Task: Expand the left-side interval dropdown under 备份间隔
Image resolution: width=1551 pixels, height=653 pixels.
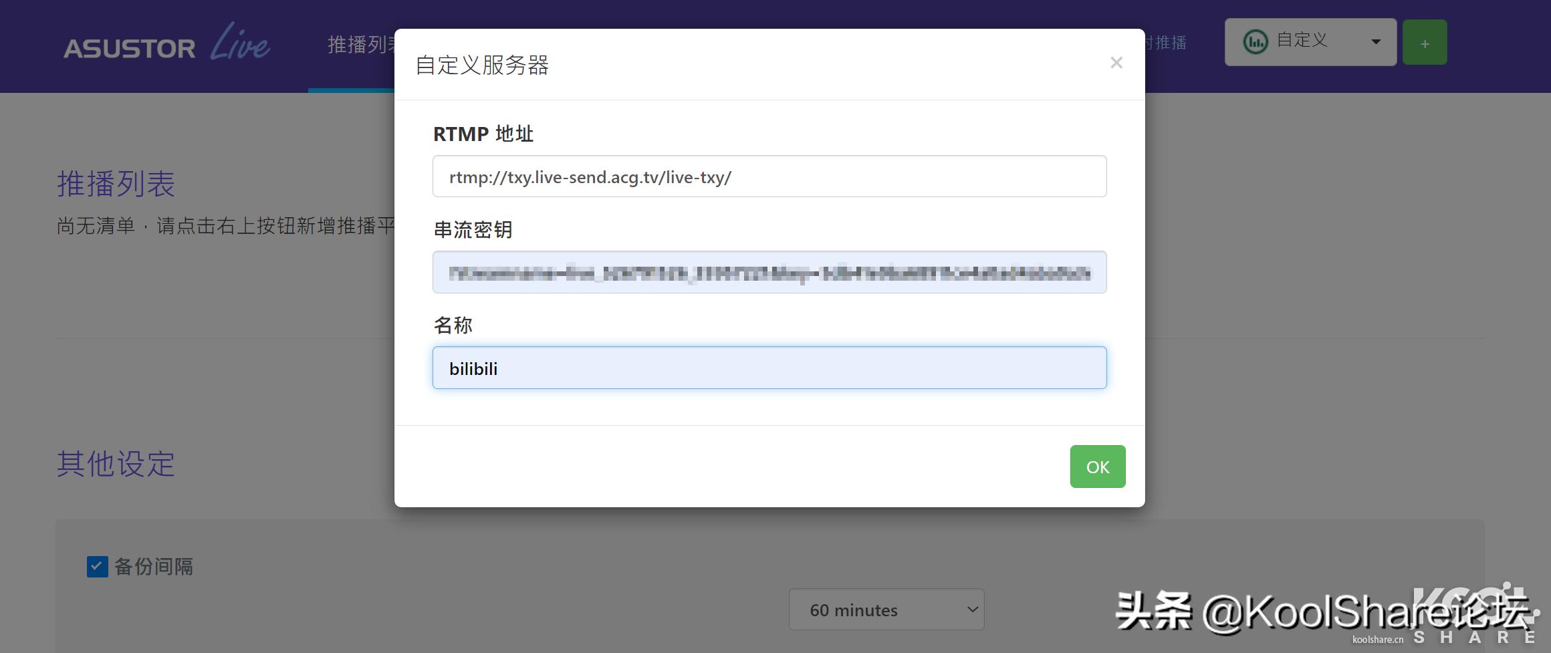Action: pos(886,610)
